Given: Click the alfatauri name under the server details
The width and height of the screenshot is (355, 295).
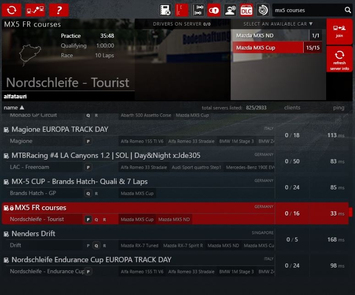Looking at the screenshot, I should [x=15, y=97].
